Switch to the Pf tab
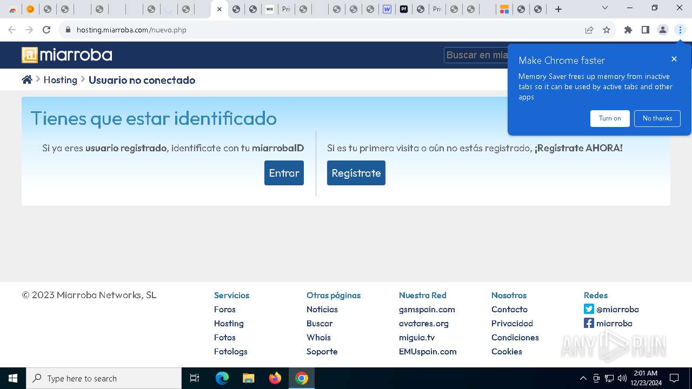Image resolution: width=692 pixels, height=389 pixels. tap(404, 9)
